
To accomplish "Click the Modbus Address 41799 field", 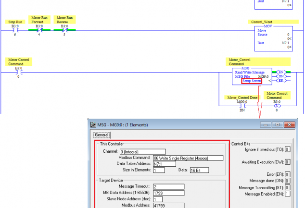I will click(168, 206).
